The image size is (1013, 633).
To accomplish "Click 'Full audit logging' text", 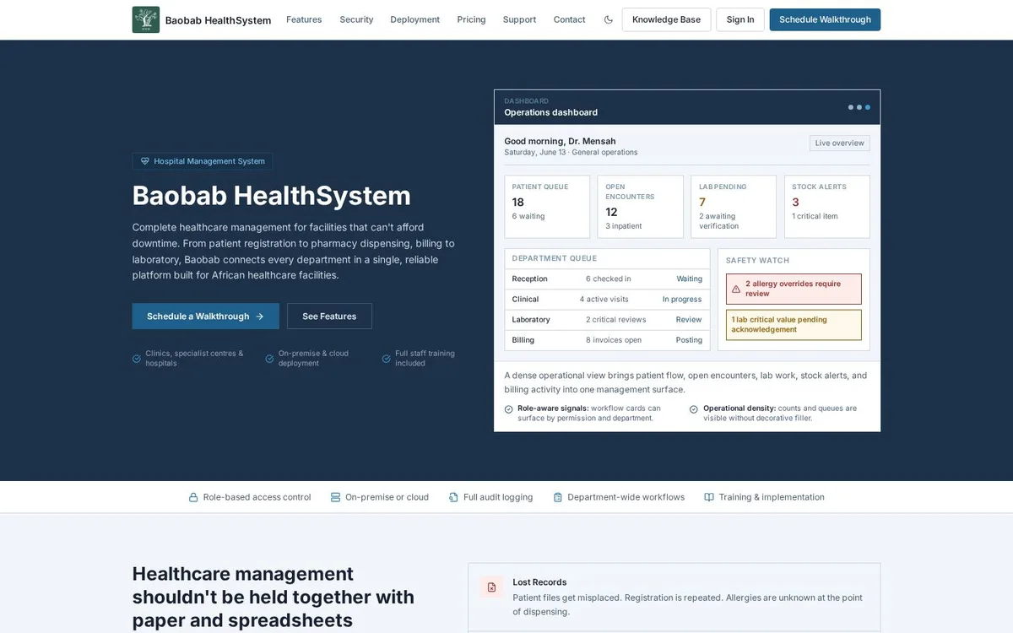I will point(498,497).
